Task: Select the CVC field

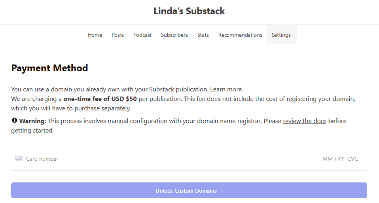Action: pyautogui.click(x=352, y=159)
